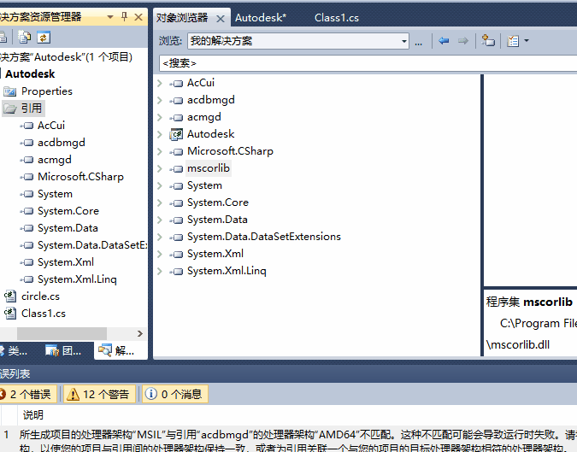Image resolution: width=577 pixels, height=452 pixels.
Task: Click the blue back navigation arrow
Action: point(444,41)
